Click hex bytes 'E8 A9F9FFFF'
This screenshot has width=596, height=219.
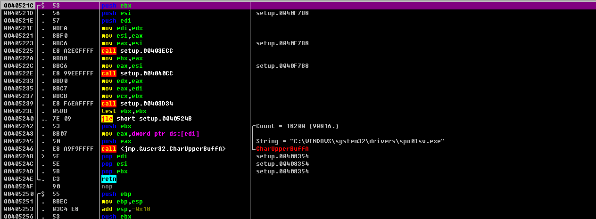(x=73, y=149)
